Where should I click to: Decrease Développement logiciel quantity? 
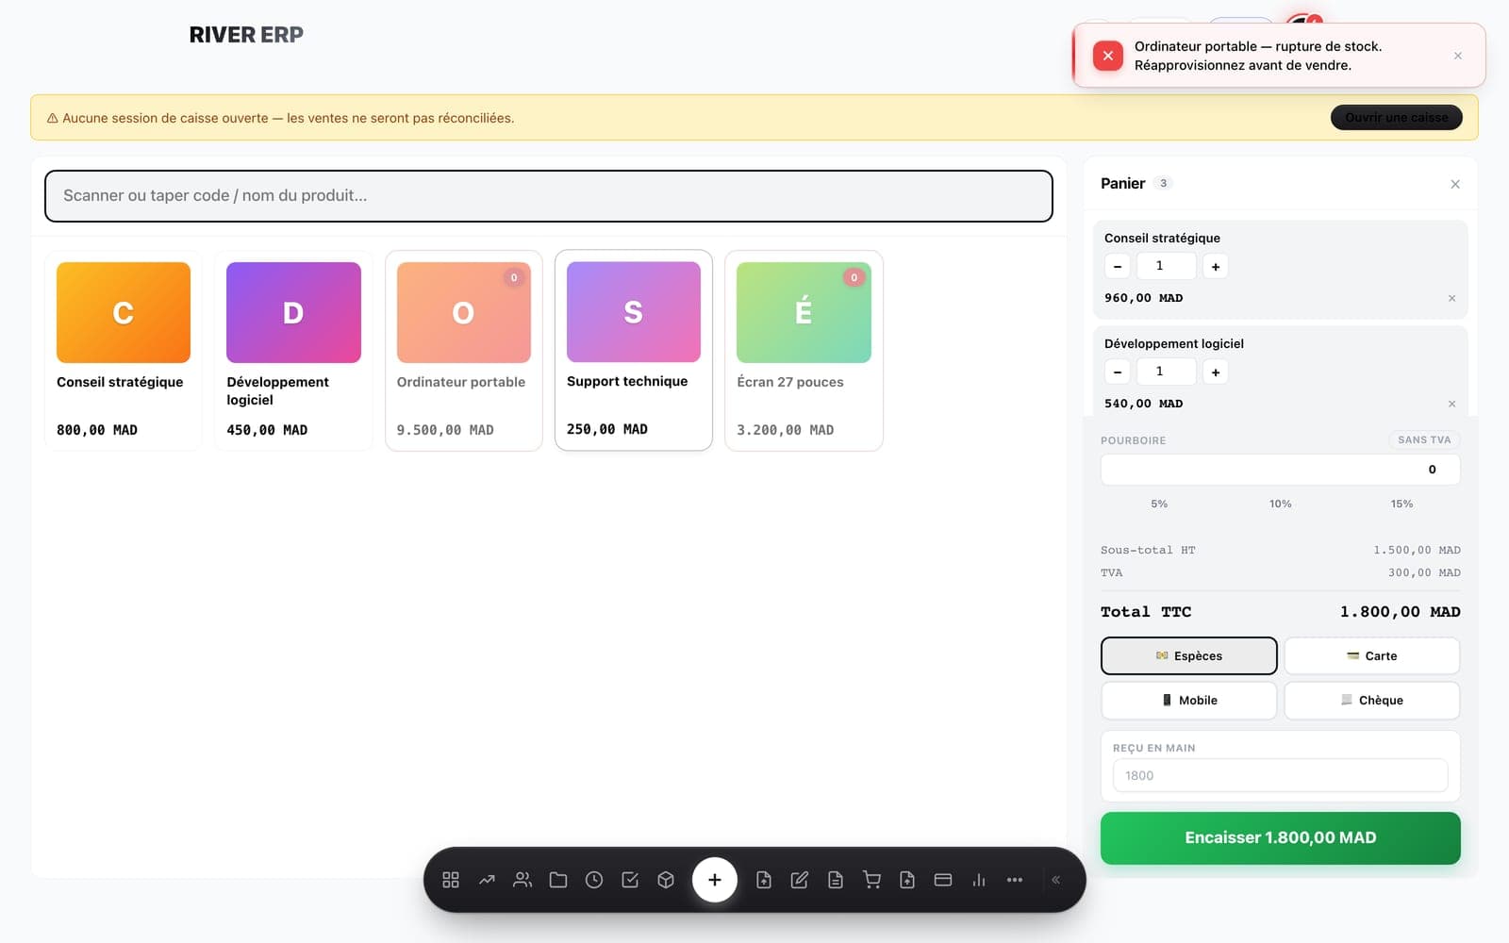pyautogui.click(x=1118, y=372)
